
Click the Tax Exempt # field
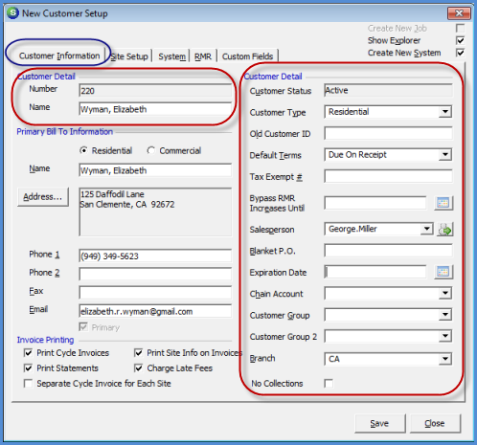(388, 176)
